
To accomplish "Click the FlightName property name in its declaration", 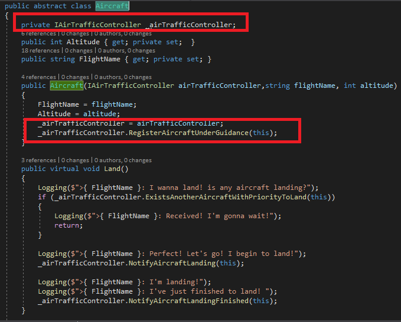I will 99,59.
